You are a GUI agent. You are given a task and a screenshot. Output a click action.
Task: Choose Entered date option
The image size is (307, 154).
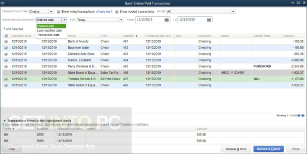click(51, 26)
